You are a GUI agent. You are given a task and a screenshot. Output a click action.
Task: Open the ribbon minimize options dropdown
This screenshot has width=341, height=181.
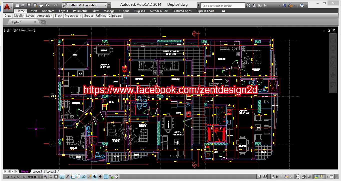pos(227,11)
